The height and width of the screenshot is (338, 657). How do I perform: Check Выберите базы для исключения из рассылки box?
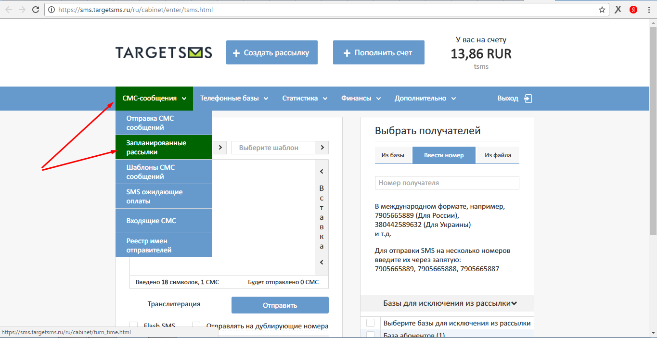pyautogui.click(x=371, y=323)
